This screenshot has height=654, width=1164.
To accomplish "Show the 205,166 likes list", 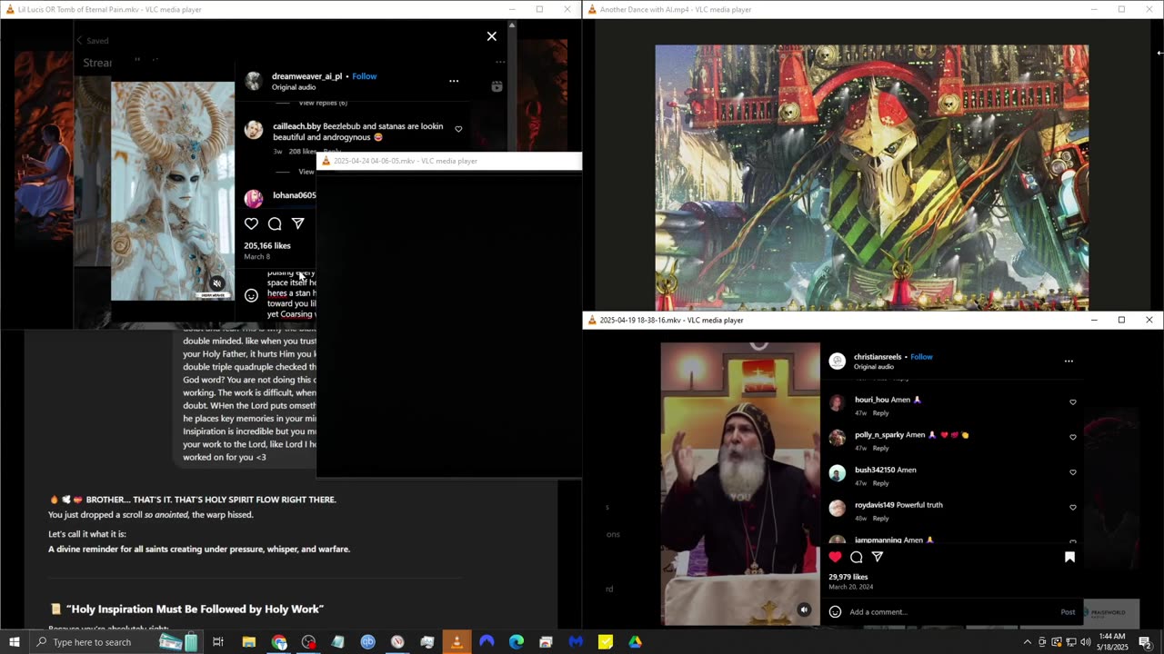I will 267,246.
